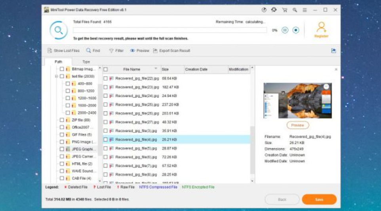Click the Register user icon
Viewport: 381px width, 211px height.
click(x=321, y=28)
